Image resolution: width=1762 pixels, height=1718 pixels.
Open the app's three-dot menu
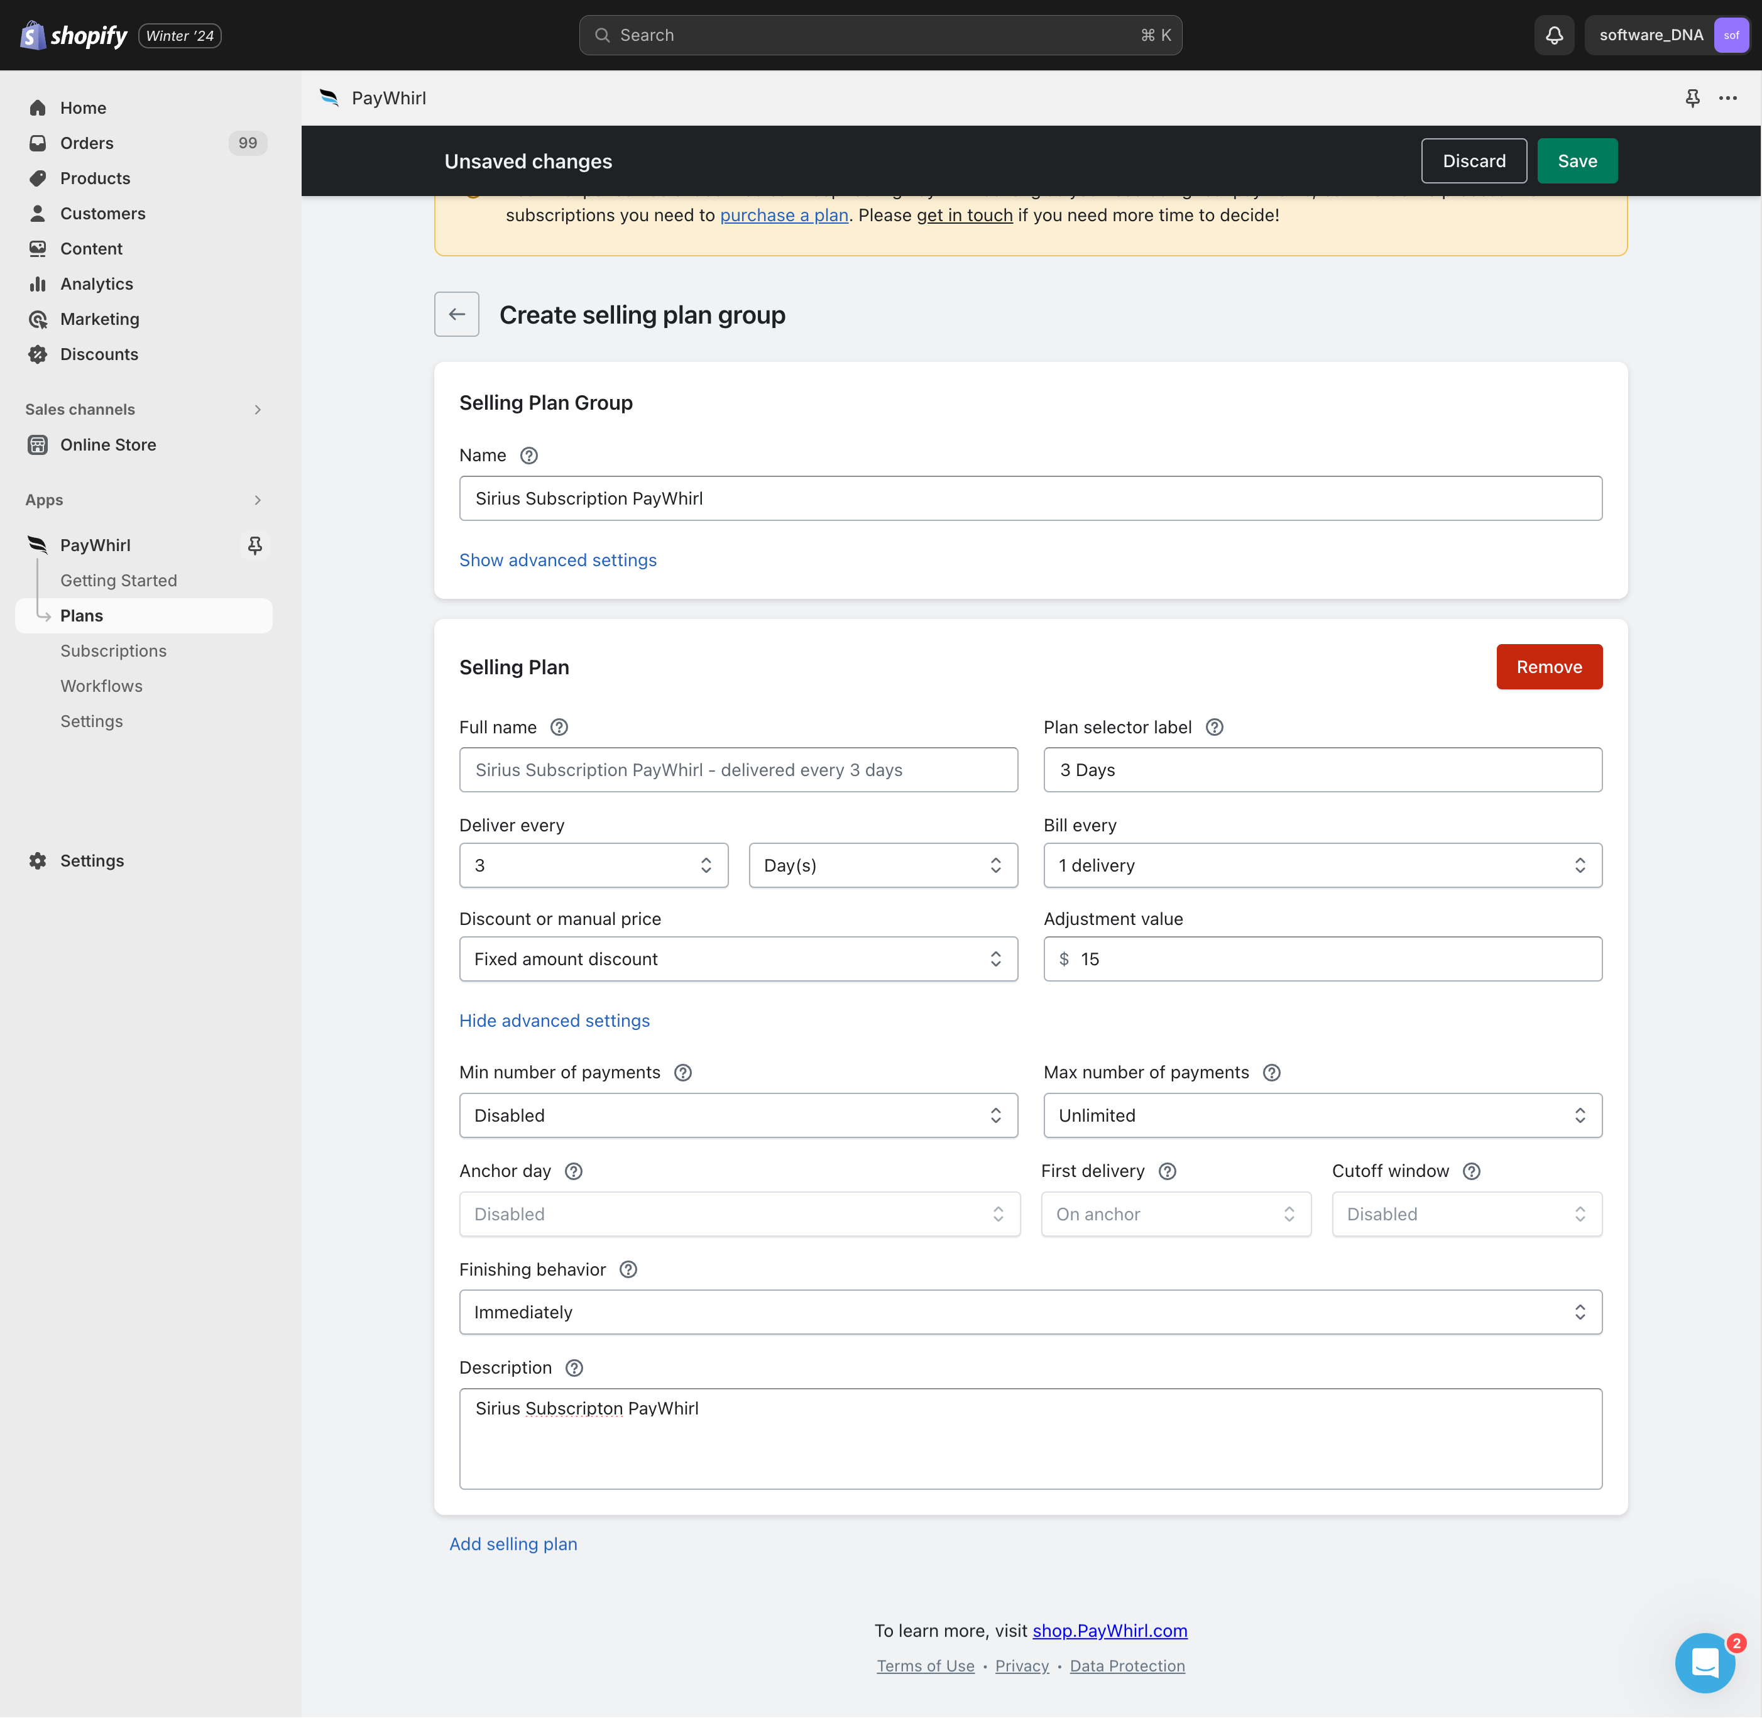[x=1727, y=99]
